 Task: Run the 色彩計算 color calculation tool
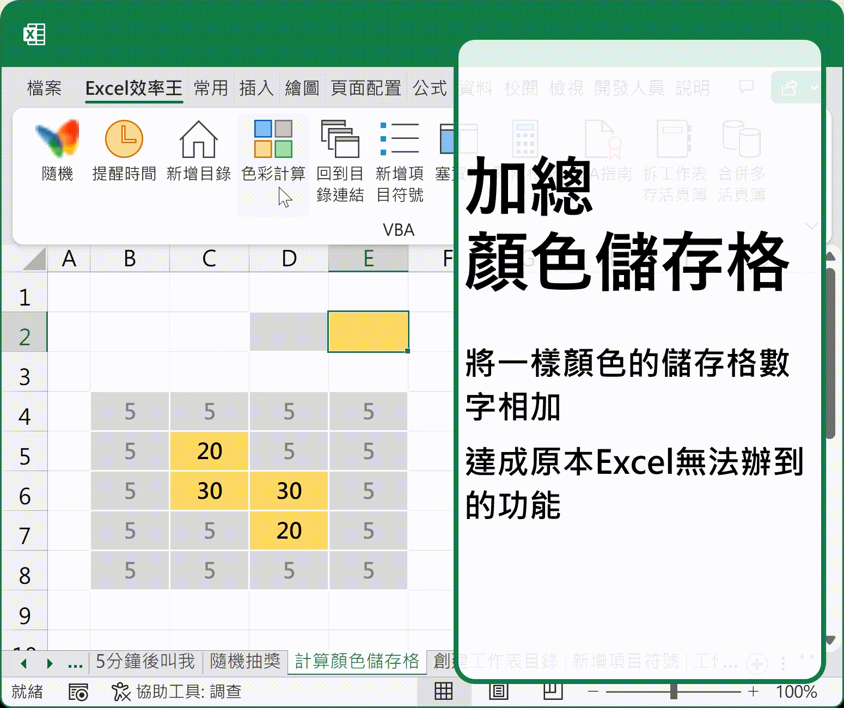point(273,139)
